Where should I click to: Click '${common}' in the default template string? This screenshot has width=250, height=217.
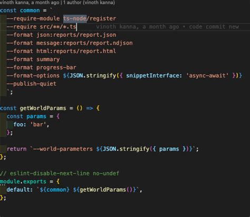point(54,190)
